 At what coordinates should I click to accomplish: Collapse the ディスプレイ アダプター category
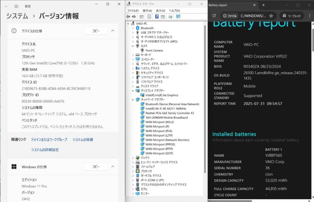[133, 91]
